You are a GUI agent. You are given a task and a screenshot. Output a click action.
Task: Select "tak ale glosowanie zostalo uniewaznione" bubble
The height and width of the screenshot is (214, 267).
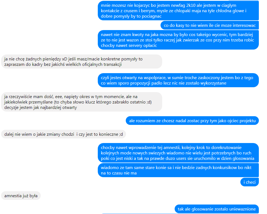tap(216, 209)
